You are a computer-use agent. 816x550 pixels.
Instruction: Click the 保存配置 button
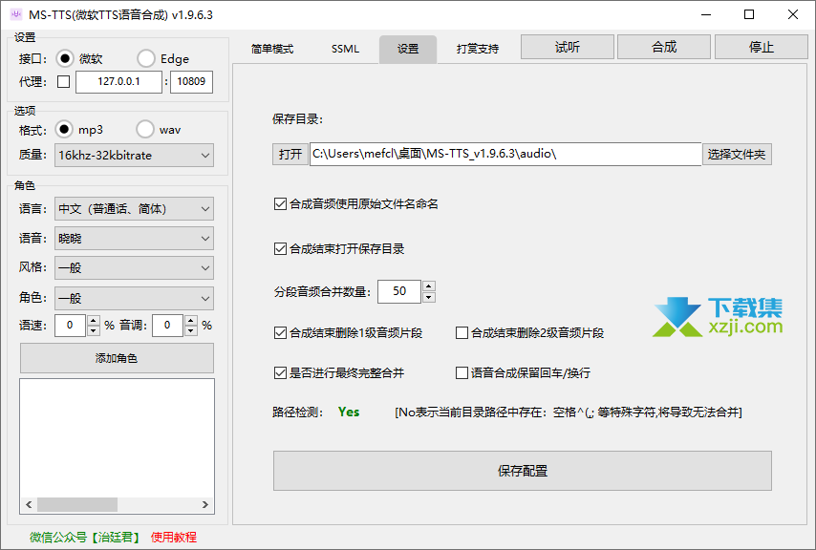click(523, 471)
